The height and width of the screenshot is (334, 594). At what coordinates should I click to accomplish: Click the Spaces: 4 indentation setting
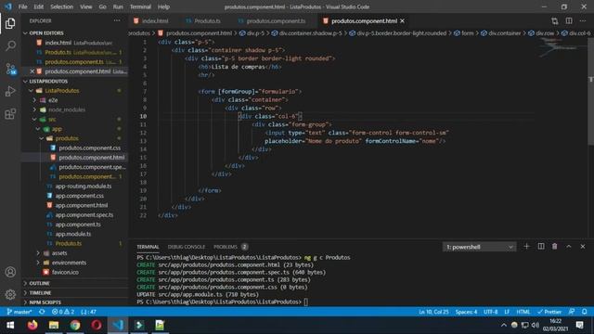coord(466,312)
